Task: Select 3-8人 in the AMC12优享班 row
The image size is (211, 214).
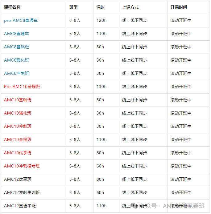Action: point(75,179)
